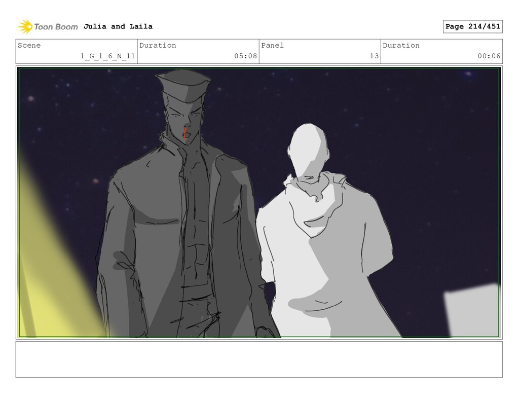This screenshot has height=401, width=519.
Task: Select scene name '1_G_1_6_N_11'
Action: pos(108,56)
